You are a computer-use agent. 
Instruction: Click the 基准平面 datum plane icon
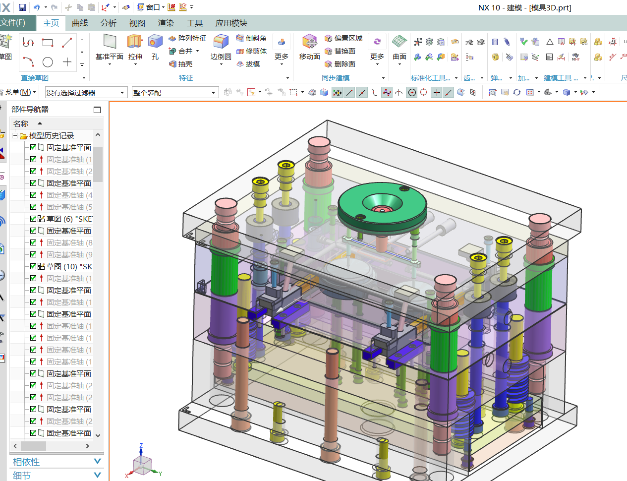[x=110, y=42]
